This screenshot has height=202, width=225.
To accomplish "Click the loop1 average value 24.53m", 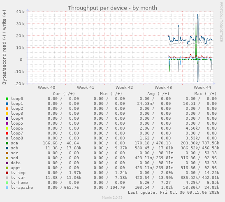I will coord(146,104).
